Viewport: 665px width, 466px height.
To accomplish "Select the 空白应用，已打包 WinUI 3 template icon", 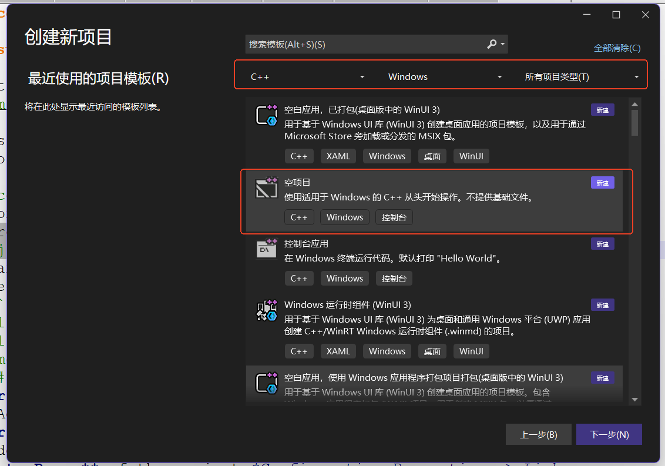I will click(x=266, y=115).
